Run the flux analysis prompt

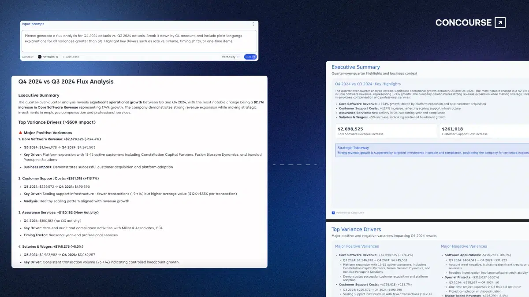(250, 57)
